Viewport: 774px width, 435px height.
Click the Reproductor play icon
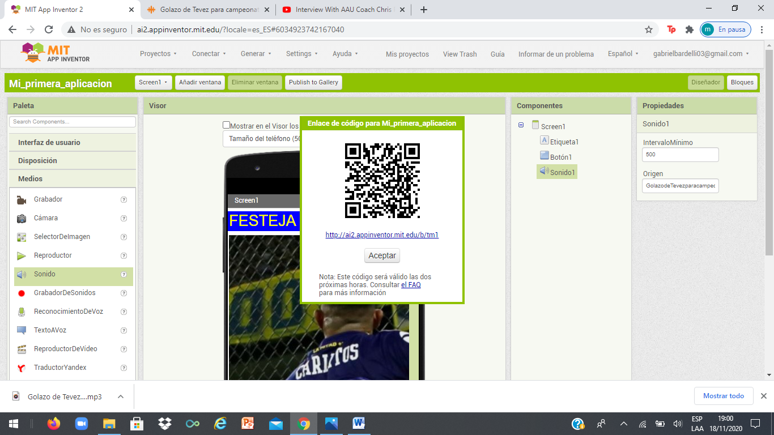[22, 255]
